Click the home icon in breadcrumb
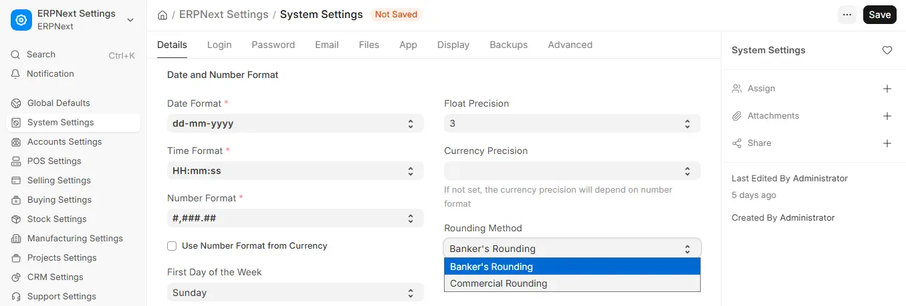Screen dimensions: 906x306 click(162, 15)
